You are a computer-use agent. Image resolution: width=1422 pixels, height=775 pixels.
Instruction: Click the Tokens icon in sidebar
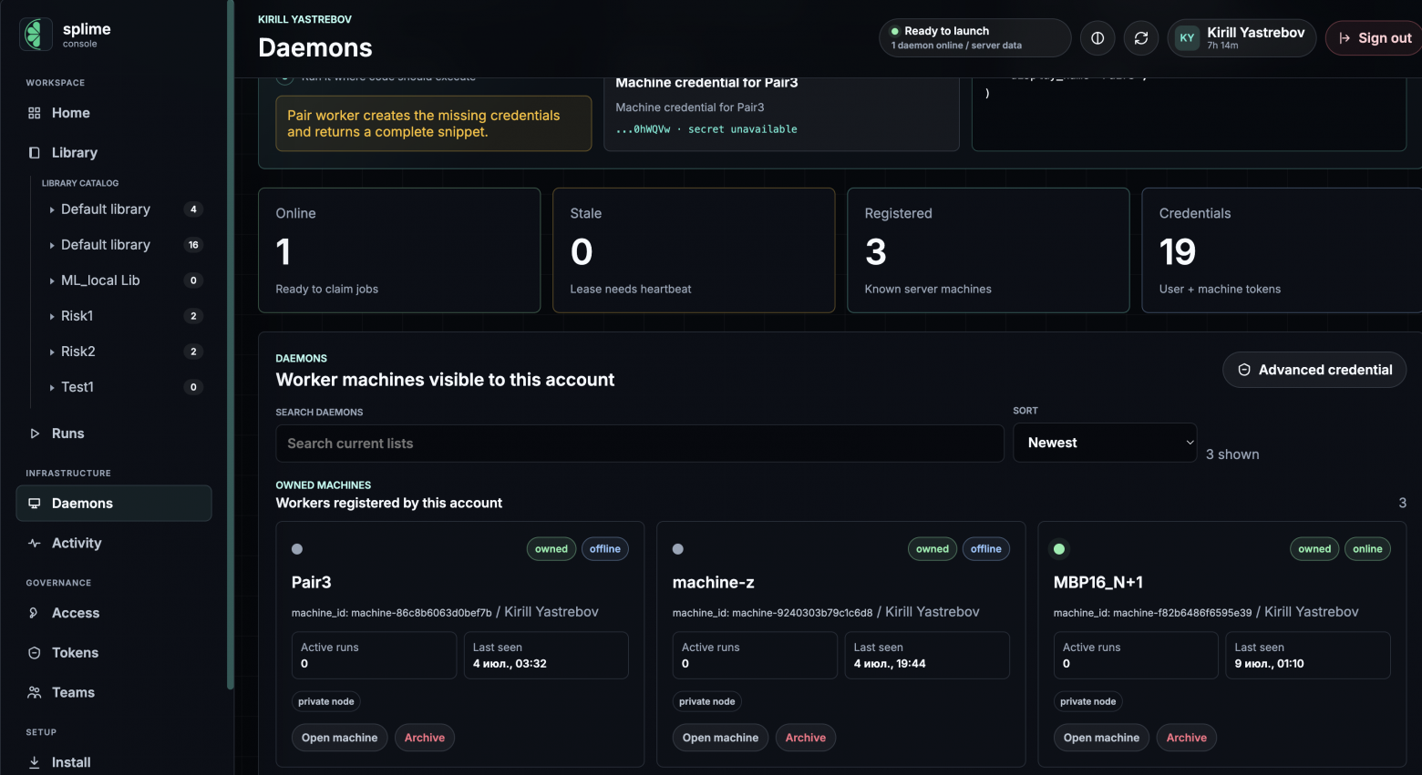[x=35, y=653]
